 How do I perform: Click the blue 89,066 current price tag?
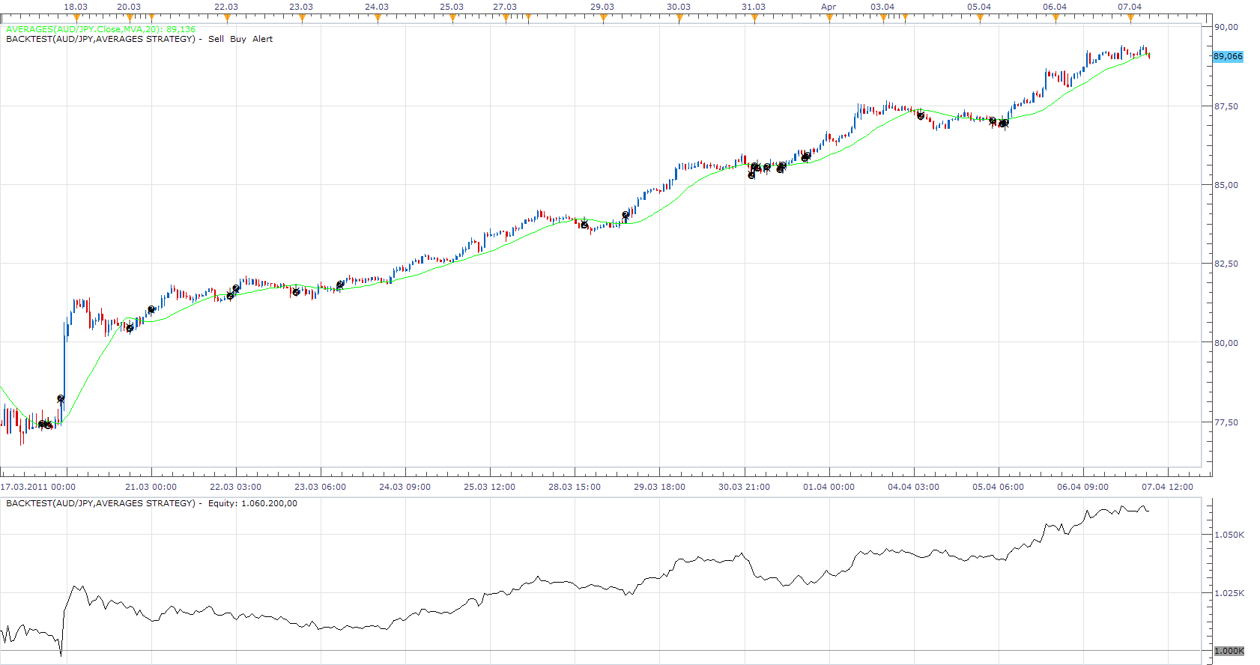tap(1228, 56)
